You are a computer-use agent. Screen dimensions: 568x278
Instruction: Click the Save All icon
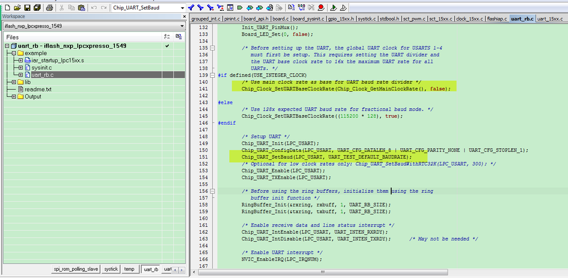[x=37, y=7]
